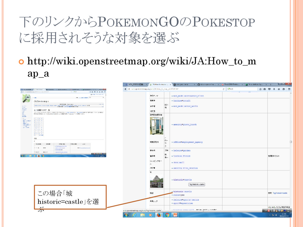Open the man_made=water_works tag link
Image resolution: width=303 pixels, height=227 pixels.
coord(185,106)
